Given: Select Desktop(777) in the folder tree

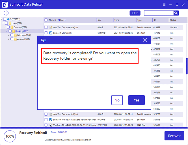Looking at the screenshot, I should pos(22,31).
